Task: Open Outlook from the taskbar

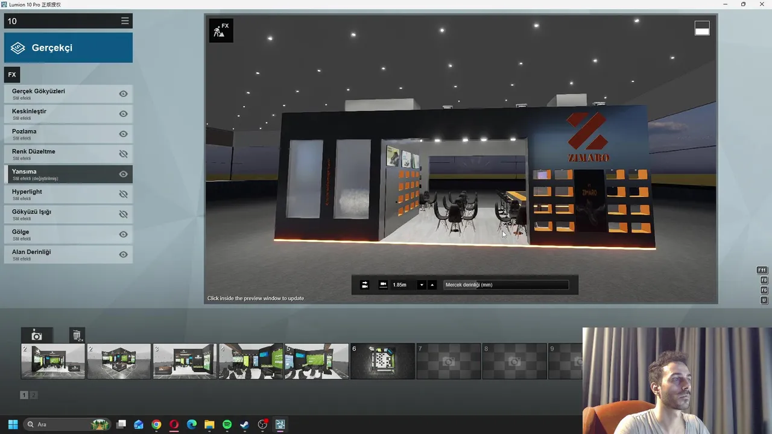Action: (x=139, y=424)
